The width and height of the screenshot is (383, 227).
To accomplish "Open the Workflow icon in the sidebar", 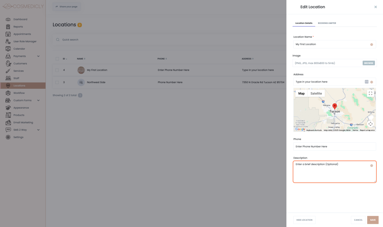I will coord(8,93).
